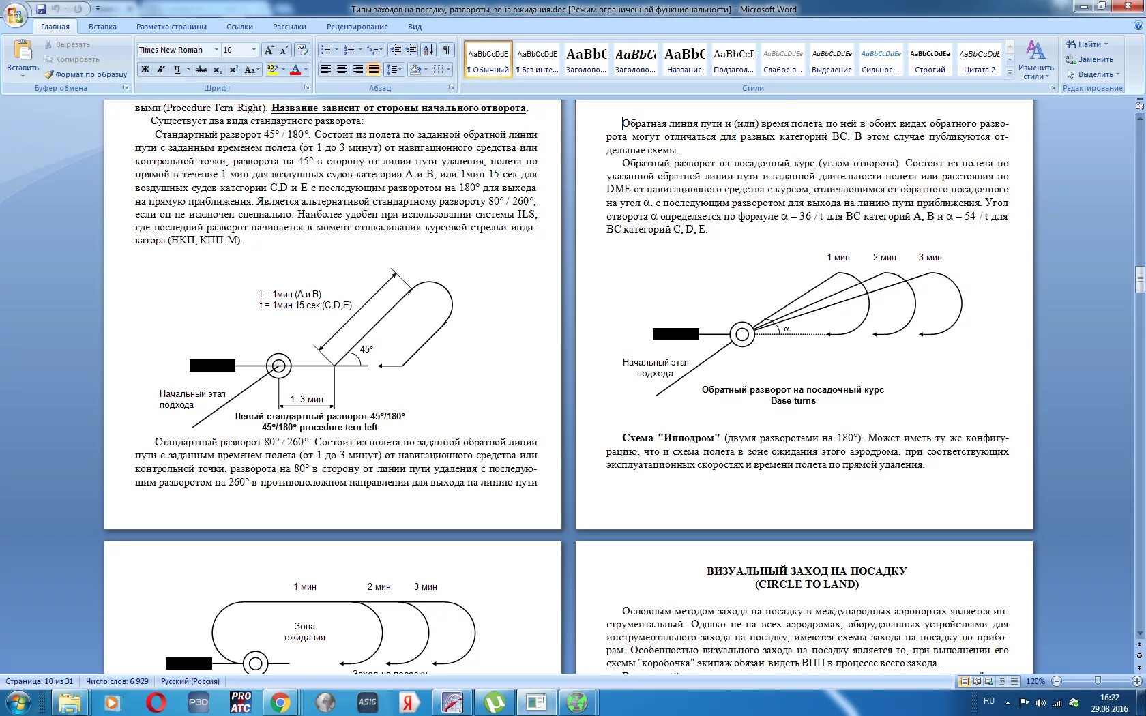Switch to draft view in status bar

click(x=1014, y=681)
